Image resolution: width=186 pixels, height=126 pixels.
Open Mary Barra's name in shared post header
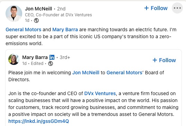tap(35, 57)
